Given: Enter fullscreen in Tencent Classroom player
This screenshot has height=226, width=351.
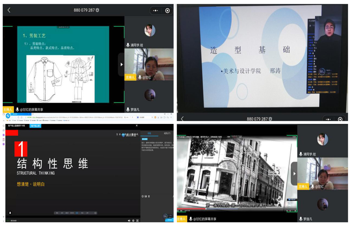Looking at the screenshot, I should [x=138, y=221].
